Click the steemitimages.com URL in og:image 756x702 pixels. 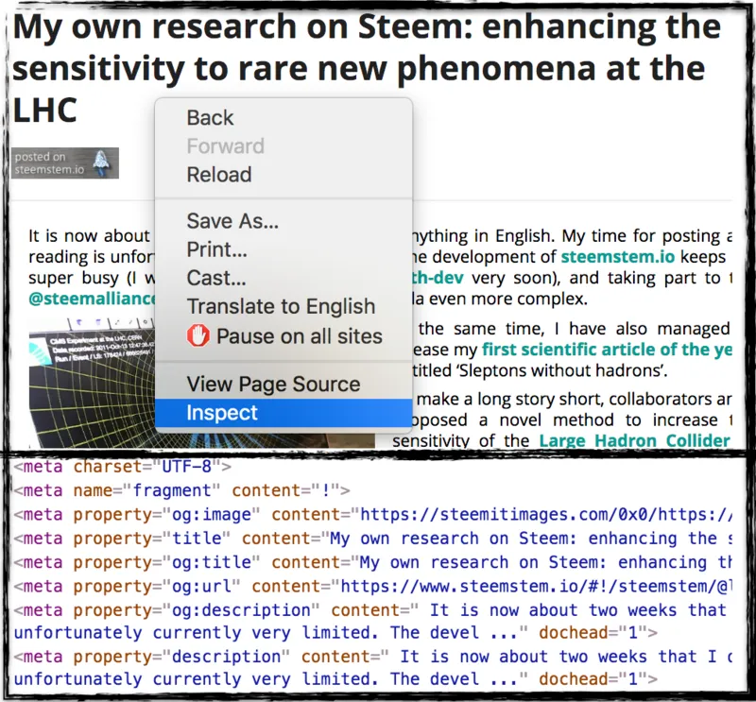tap(546, 514)
